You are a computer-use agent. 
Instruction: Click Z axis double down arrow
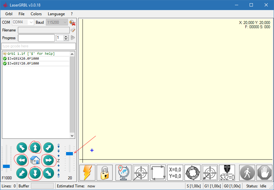tap(59, 170)
